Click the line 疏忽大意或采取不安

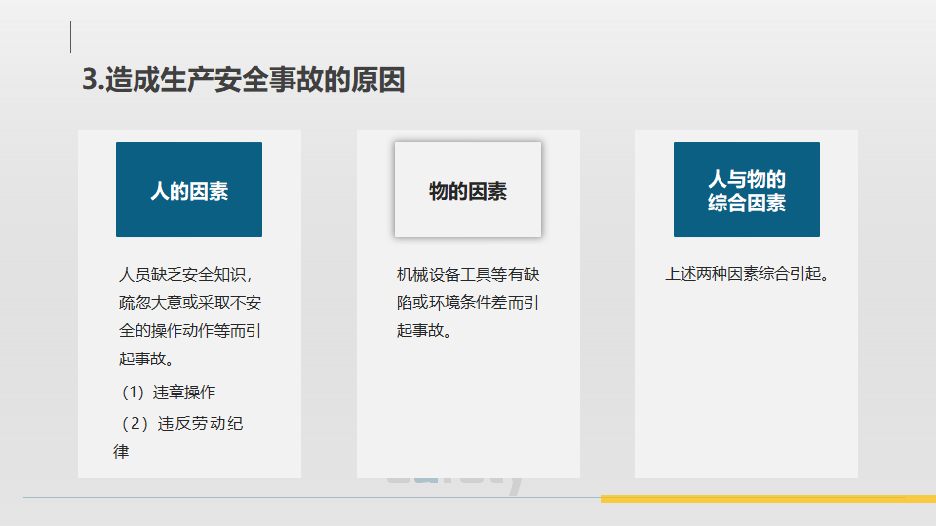click(x=189, y=302)
